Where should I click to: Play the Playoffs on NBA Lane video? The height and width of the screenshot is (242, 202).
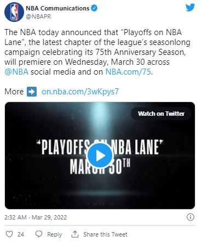coord(100,155)
